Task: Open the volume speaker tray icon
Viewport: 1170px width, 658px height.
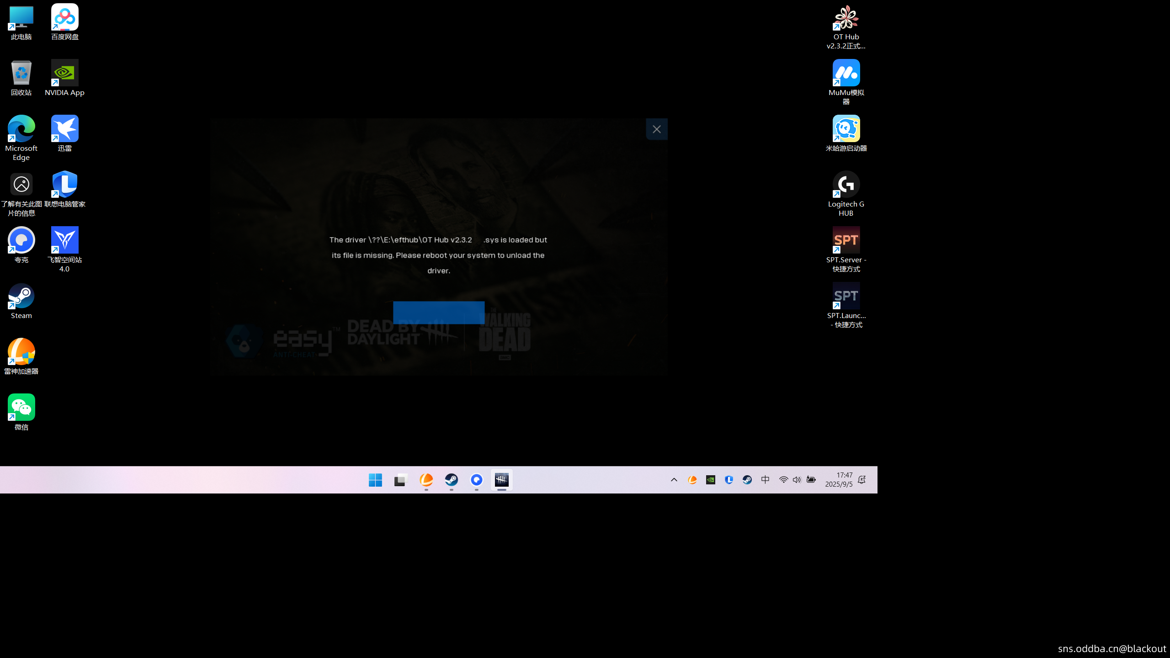Action: (797, 480)
